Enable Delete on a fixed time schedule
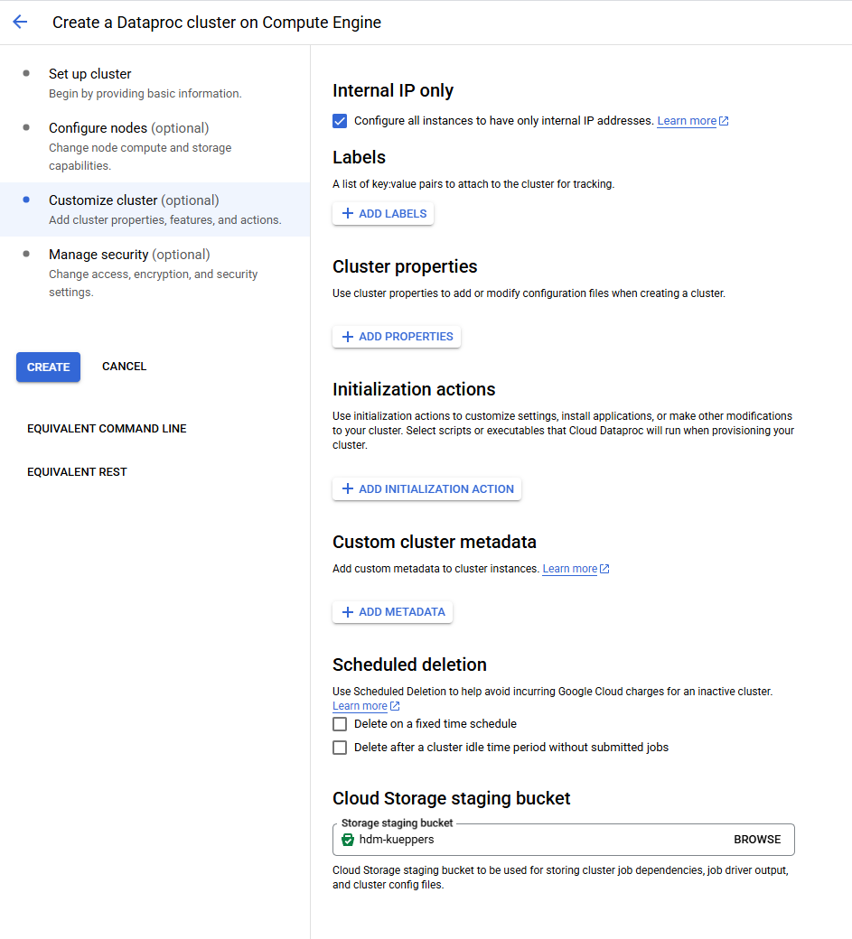Image resolution: width=852 pixels, height=939 pixels. tap(340, 724)
